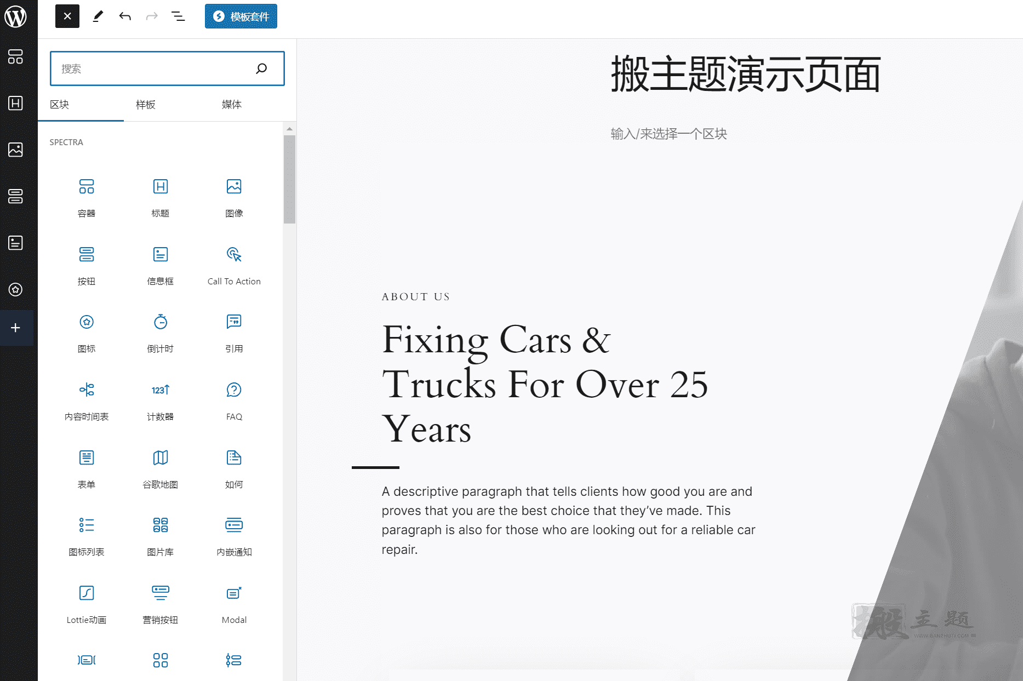Close the block inserter panel

[67, 16]
